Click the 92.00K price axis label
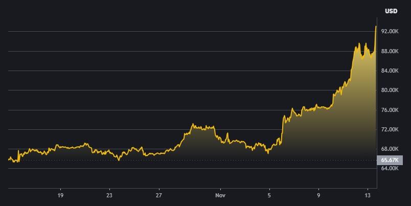 (390, 32)
